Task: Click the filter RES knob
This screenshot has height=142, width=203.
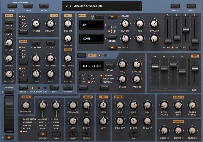Action: point(140,24)
